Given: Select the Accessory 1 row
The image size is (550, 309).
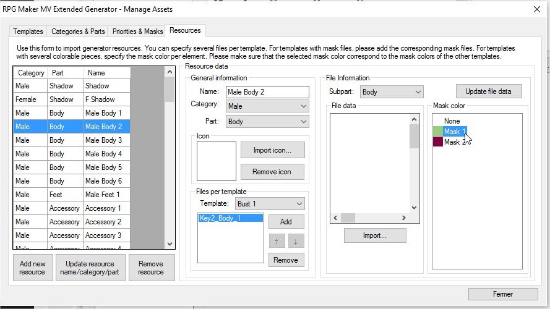Looking at the screenshot, I should tap(72, 208).
